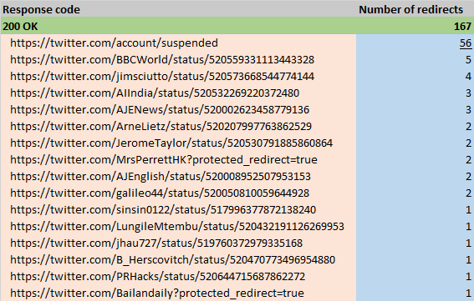
Task: Click redirect count 2 in MrsPerrettHK row
Action: 468,159
